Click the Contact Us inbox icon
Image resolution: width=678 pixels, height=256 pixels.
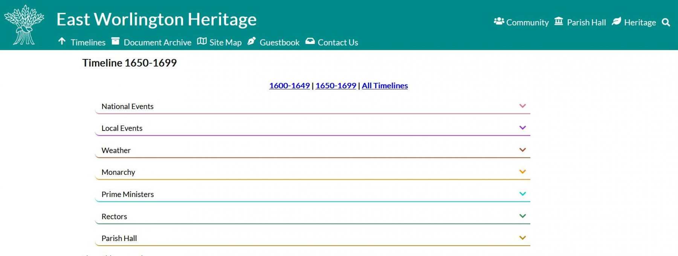click(x=310, y=41)
